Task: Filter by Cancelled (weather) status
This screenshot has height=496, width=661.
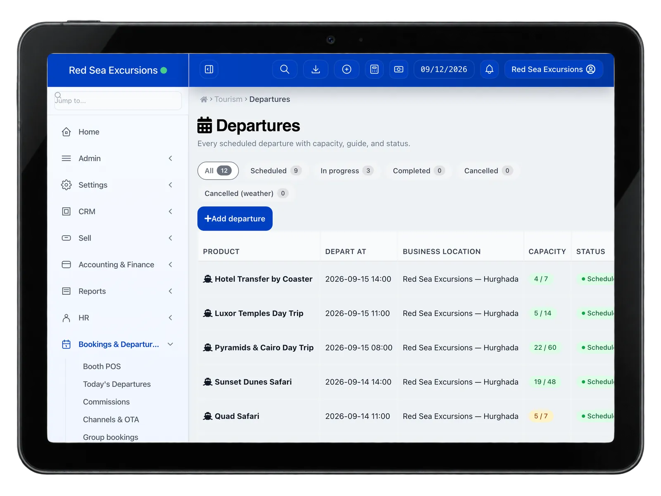Action: click(x=246, y=193)
